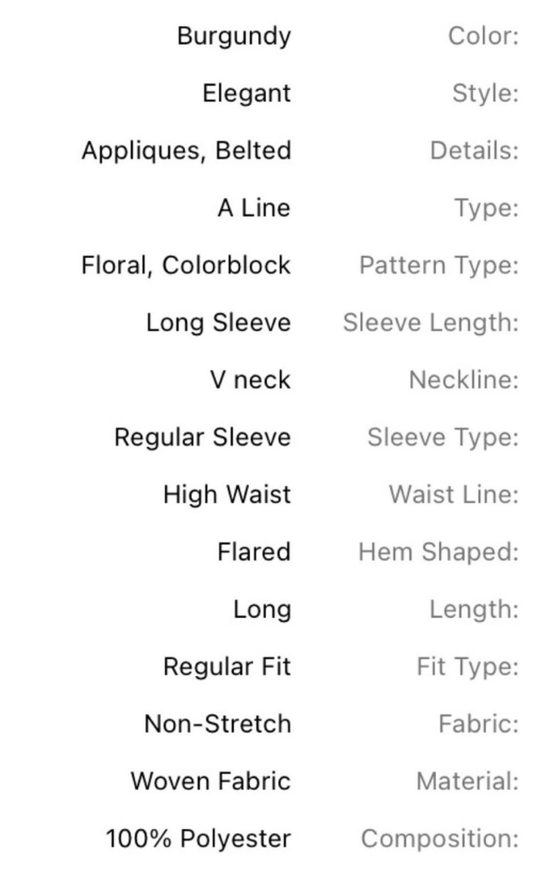Select the Non-Stretch fabric value
This screenshot has width=546, height=878.
point(218,724)
